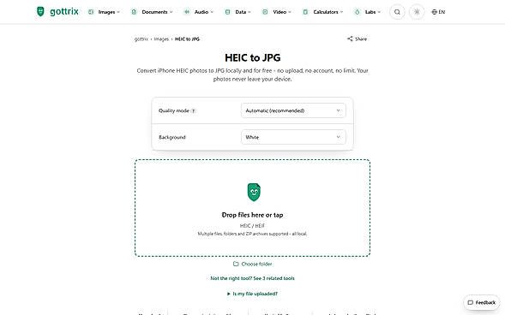
Task: Open the Background White dropdown
Action: [x=293, y=137]
